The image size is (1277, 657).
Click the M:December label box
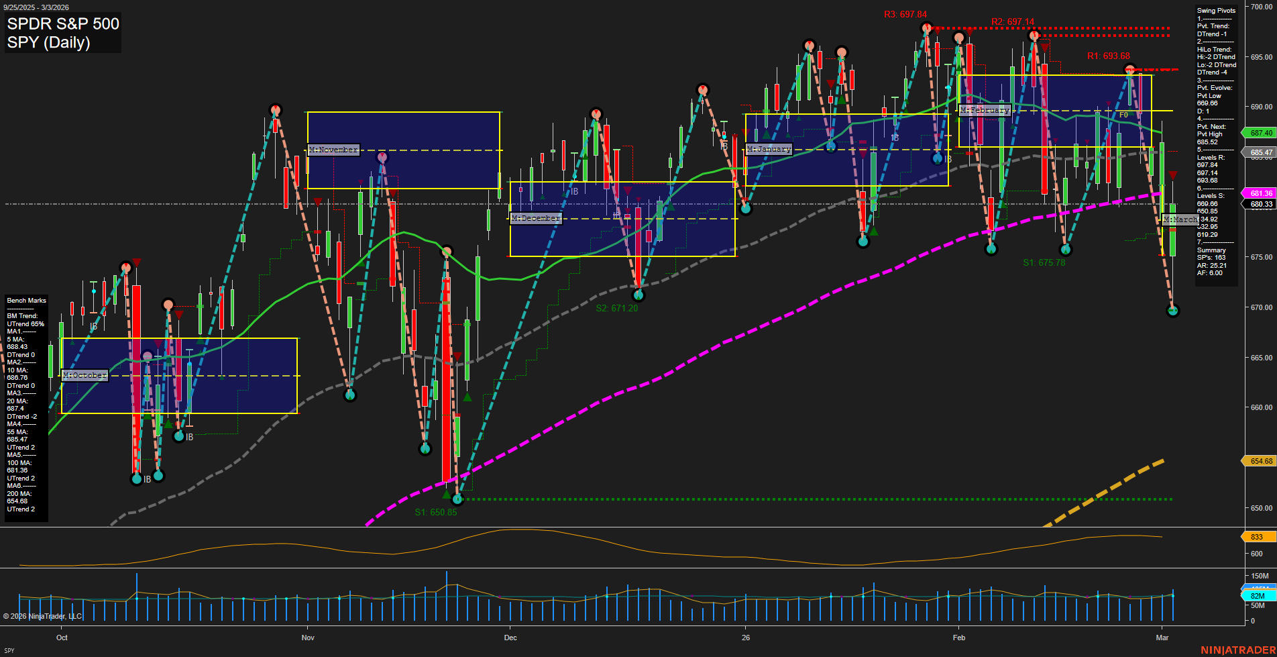coord(537,217)
